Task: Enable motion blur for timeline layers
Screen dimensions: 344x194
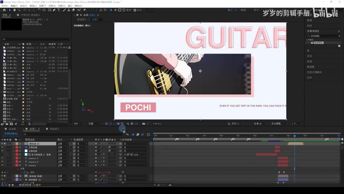Action: pyautogui.click(x=142, y=134)
